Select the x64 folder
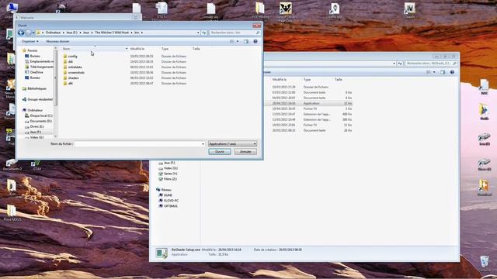 click(71, 84)
